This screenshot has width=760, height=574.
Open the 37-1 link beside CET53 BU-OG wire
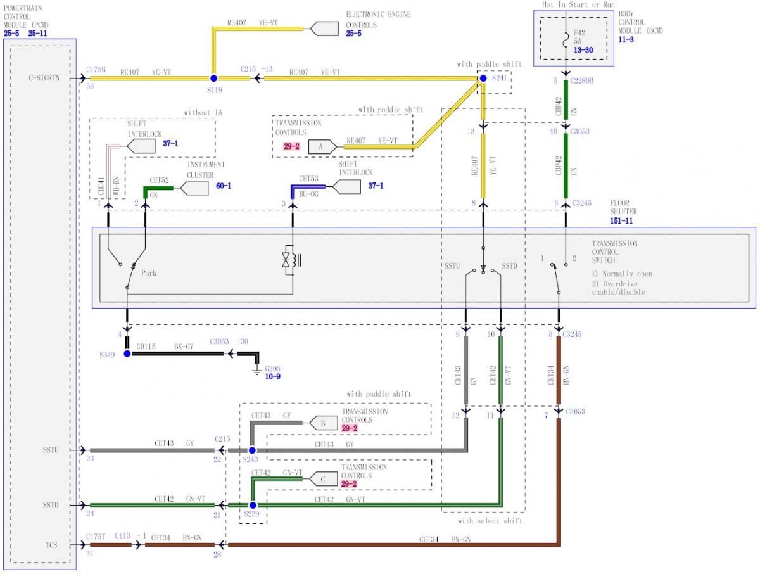click(x=376, y=186)
